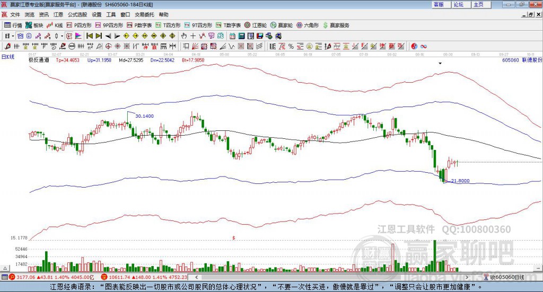Open the 交易委托 menu
This screenshot has width=543, height=292.
coord(144,14)
